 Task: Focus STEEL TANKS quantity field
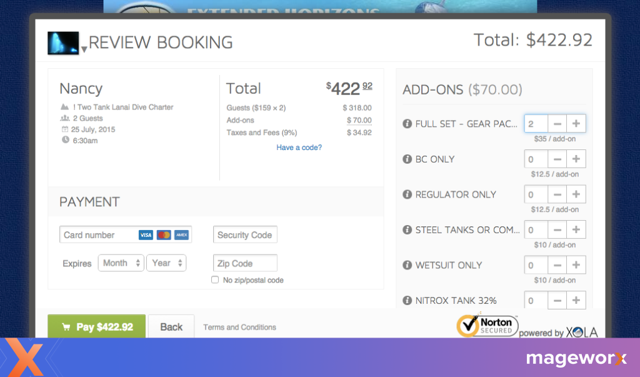click(x=536, y=229)
